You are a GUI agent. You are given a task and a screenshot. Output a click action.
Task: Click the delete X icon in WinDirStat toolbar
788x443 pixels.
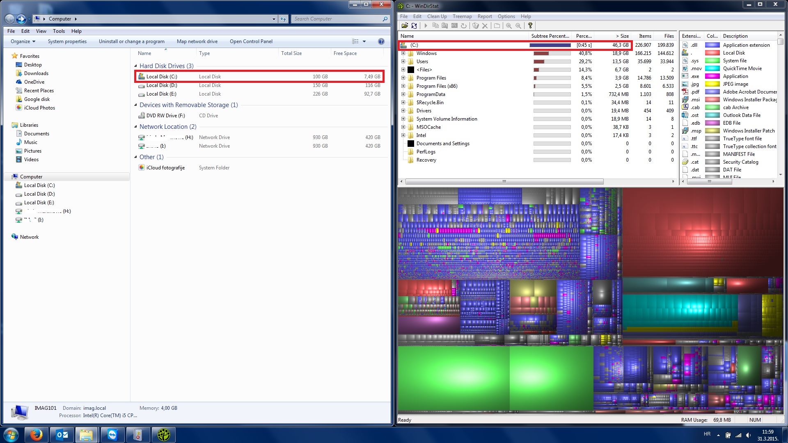pos(485,25)
